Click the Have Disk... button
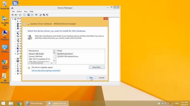 97,67
